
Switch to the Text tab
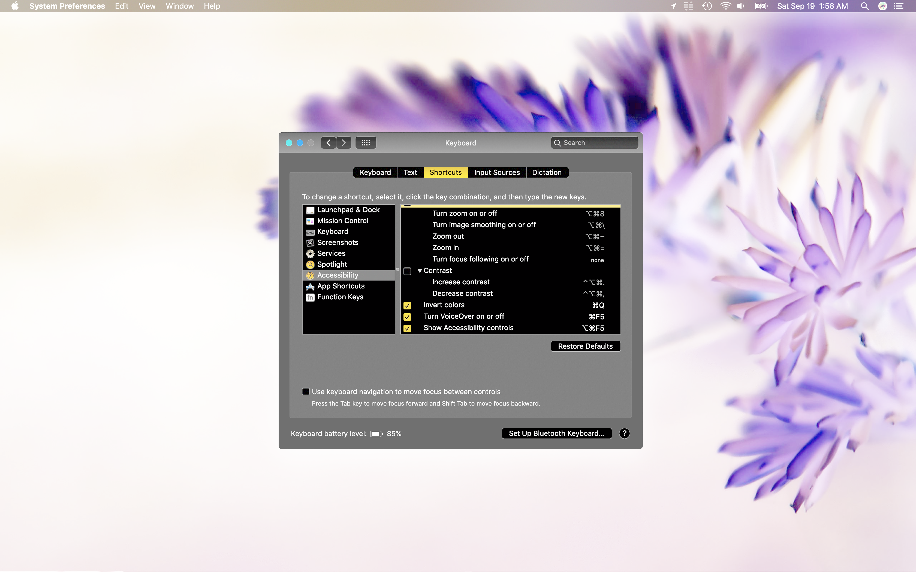[x=410, y=172]
